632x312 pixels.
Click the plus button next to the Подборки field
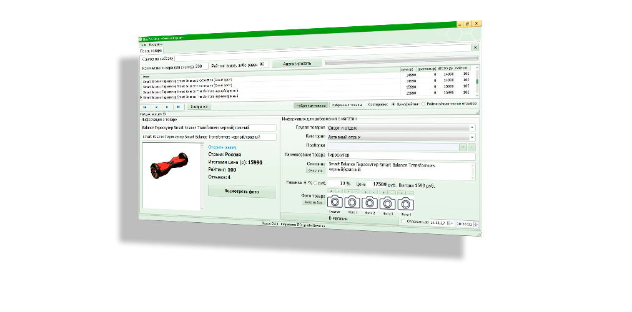click(463, 146)
